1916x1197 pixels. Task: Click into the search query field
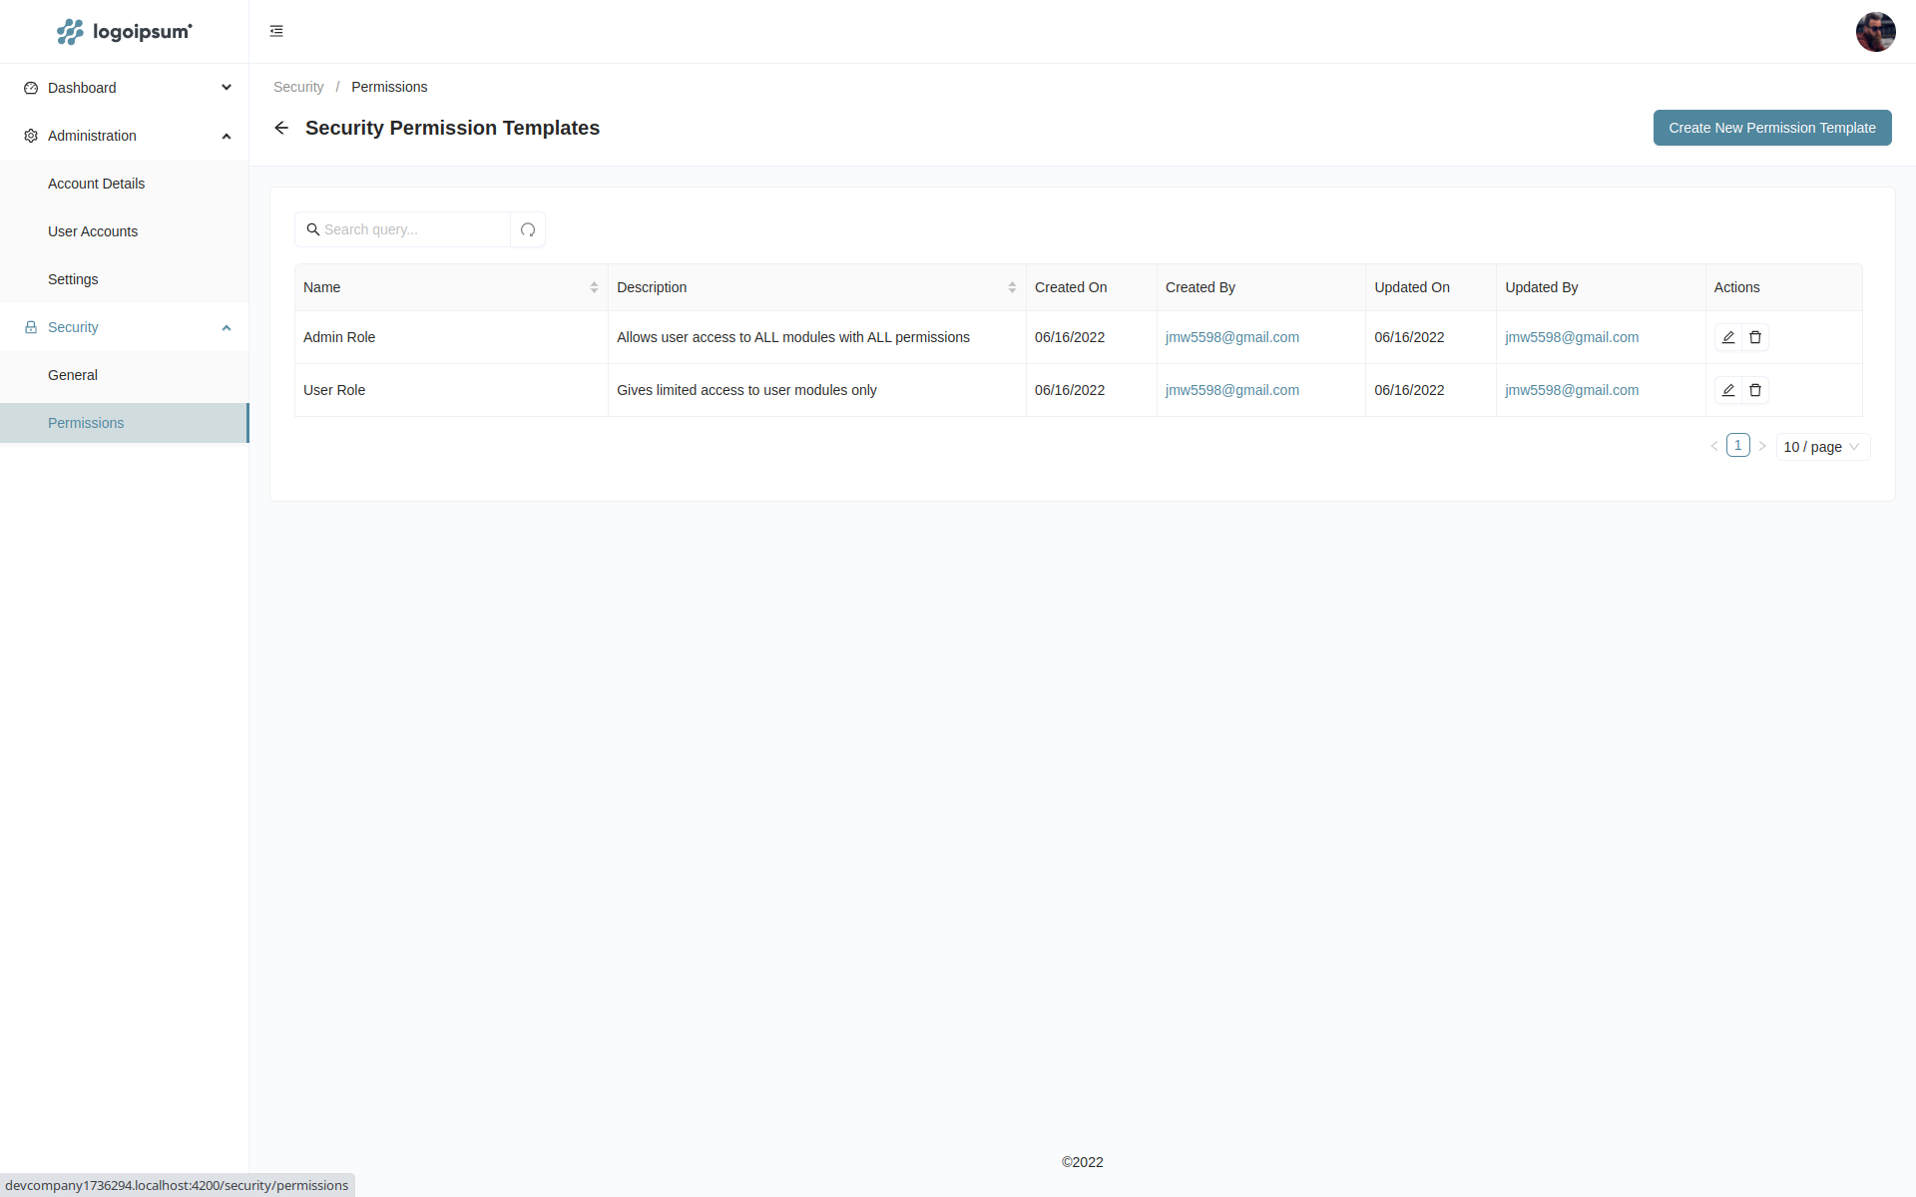click(x=411, y=229)
